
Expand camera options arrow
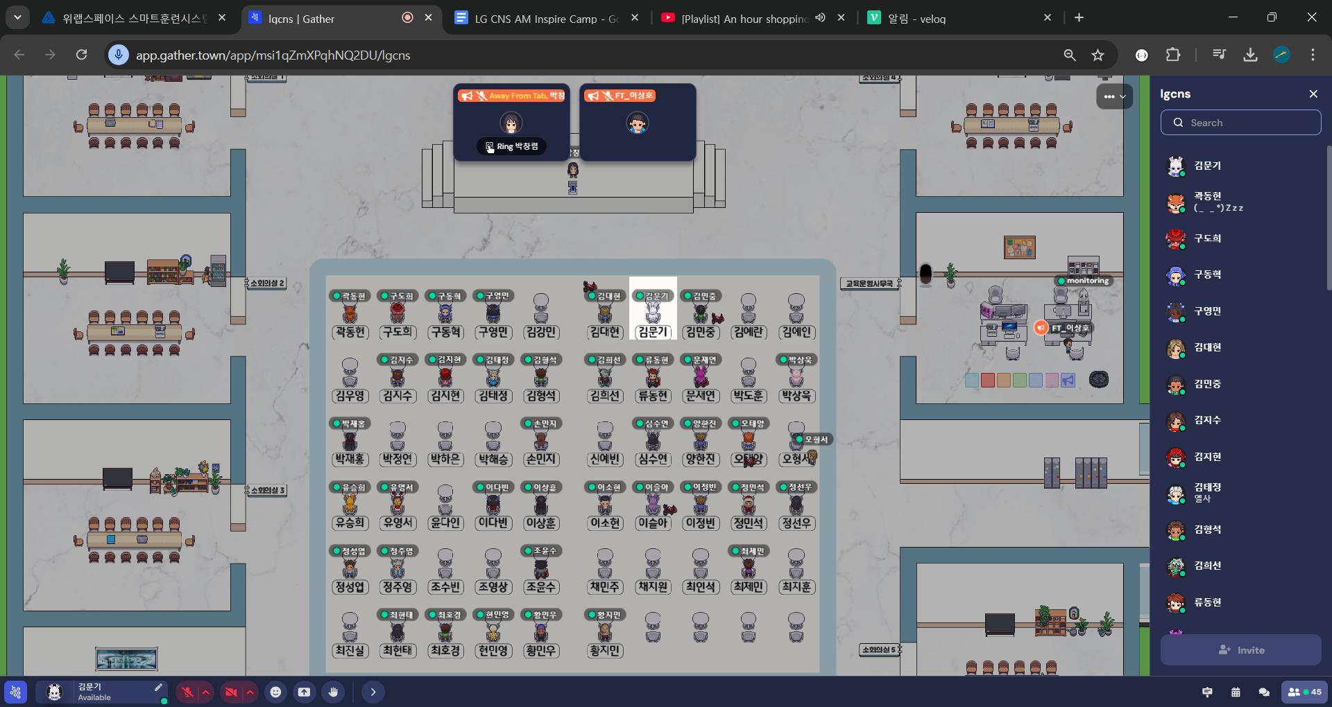pos(250,692)
